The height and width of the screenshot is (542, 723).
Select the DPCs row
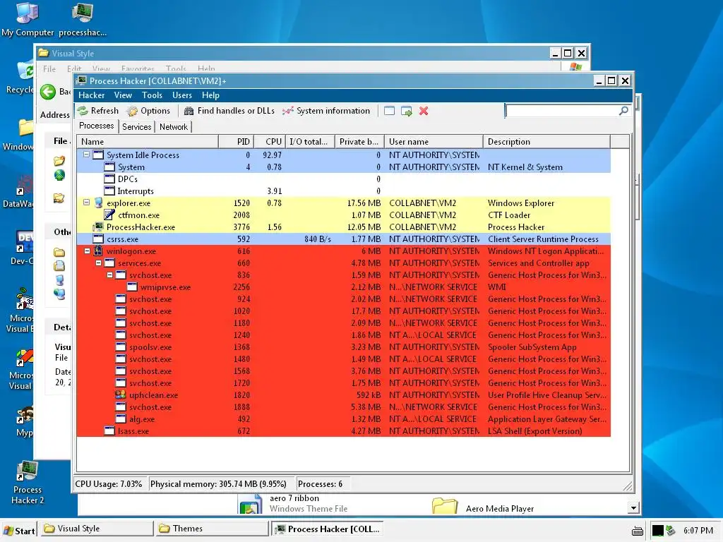pyautogui.click(x=344, y=179)
